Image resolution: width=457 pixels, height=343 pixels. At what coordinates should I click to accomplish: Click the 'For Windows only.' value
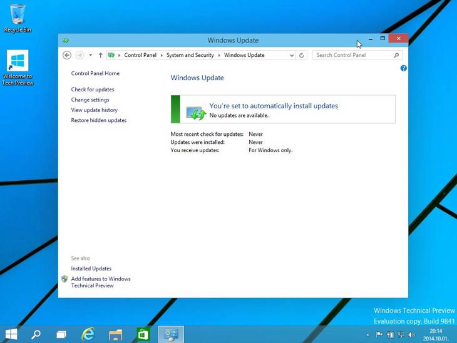(x=270, y=150)
